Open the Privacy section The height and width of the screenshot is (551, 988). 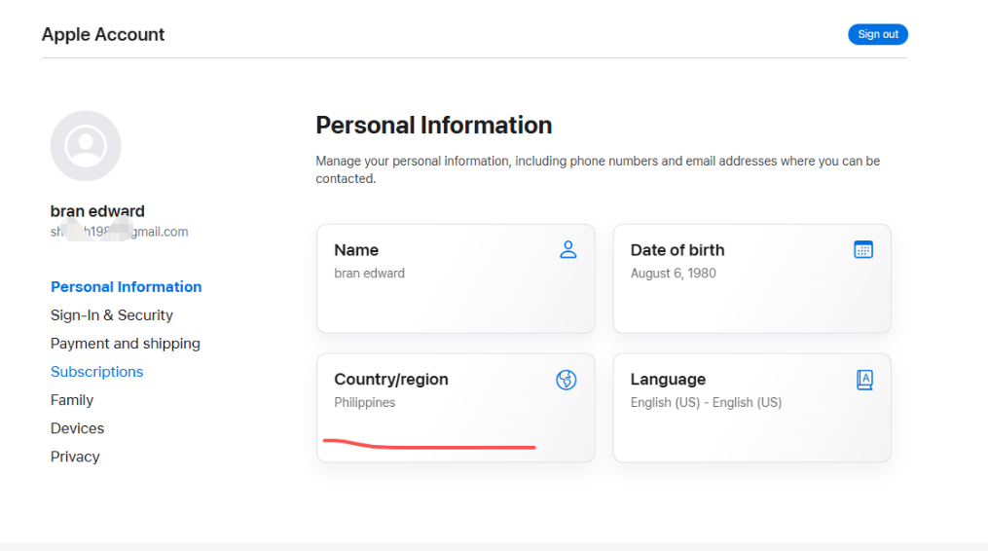click(75, 458)
